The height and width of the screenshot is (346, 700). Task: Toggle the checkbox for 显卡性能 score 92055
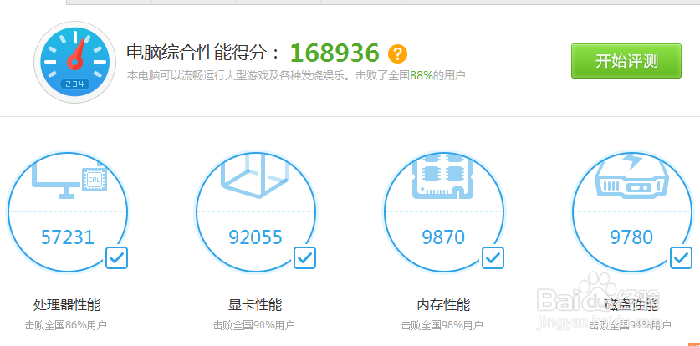pyautogui.click(x=305, y=257)
